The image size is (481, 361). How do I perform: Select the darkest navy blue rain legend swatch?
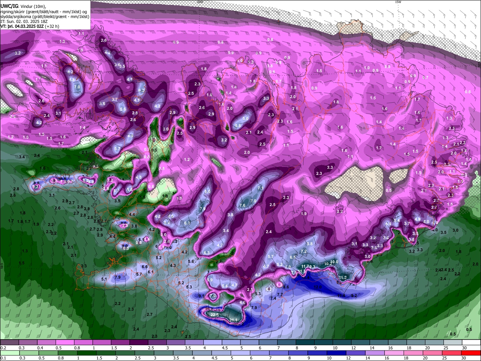tap(336, 353)
